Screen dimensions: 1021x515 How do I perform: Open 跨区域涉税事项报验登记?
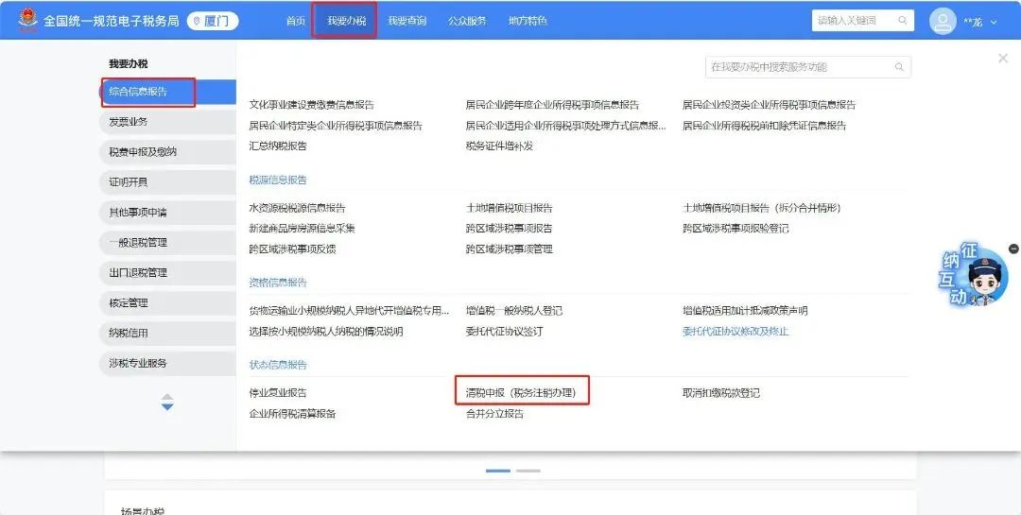735,229
